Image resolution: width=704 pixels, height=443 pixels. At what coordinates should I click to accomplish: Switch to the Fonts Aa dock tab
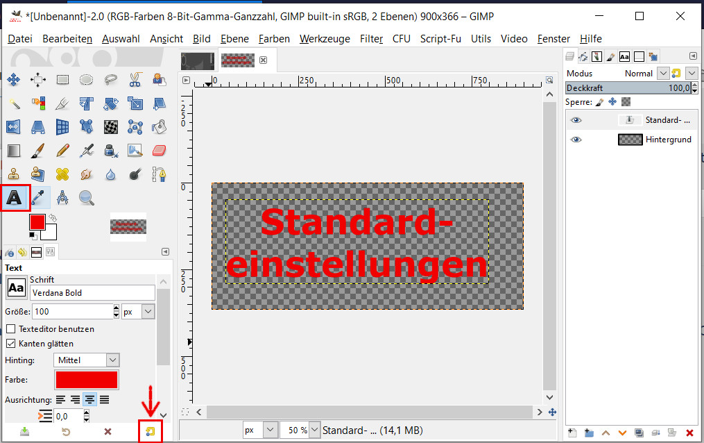tap(624, 57)
